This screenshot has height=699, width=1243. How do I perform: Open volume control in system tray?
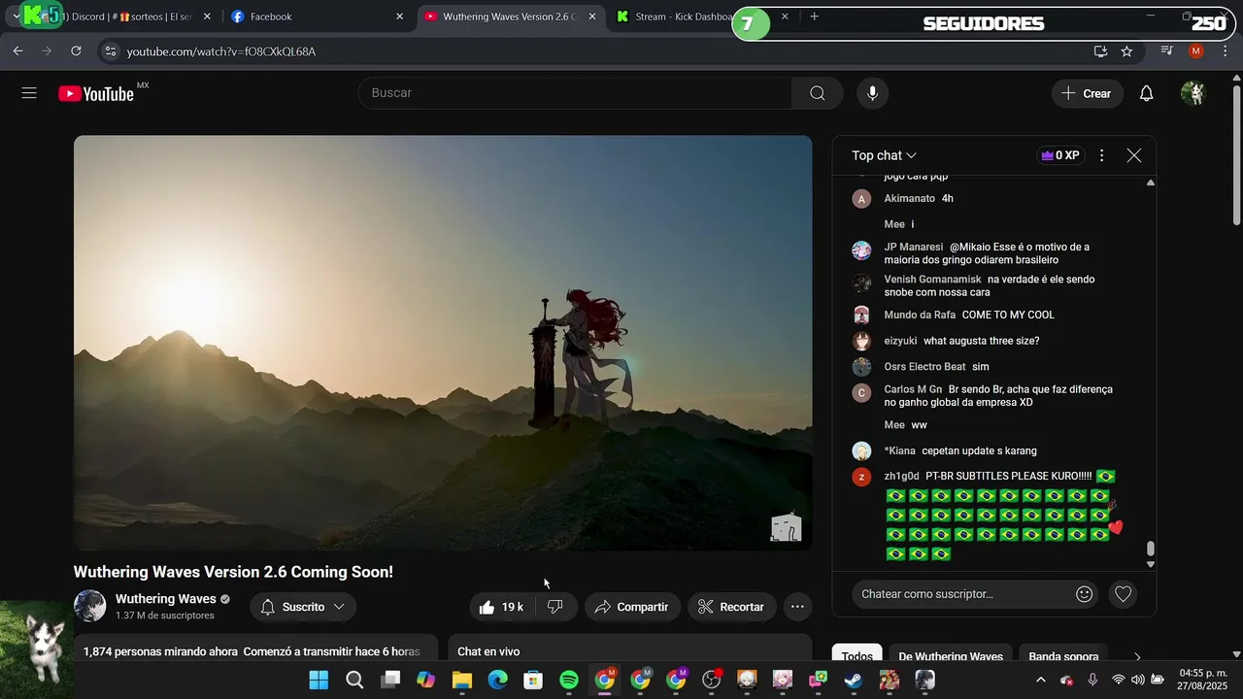click(1137, 680)
